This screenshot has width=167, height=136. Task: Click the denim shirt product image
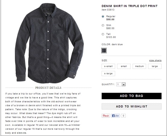coord(49,43)
